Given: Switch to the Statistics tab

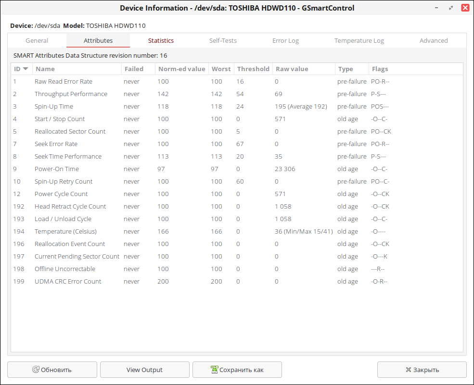Looking at the screenshot, I should click(x=161, y=41).
